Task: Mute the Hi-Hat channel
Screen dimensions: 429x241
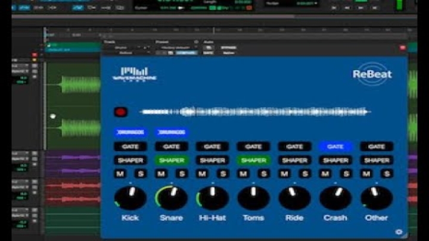Action: [x=202, y=174]
